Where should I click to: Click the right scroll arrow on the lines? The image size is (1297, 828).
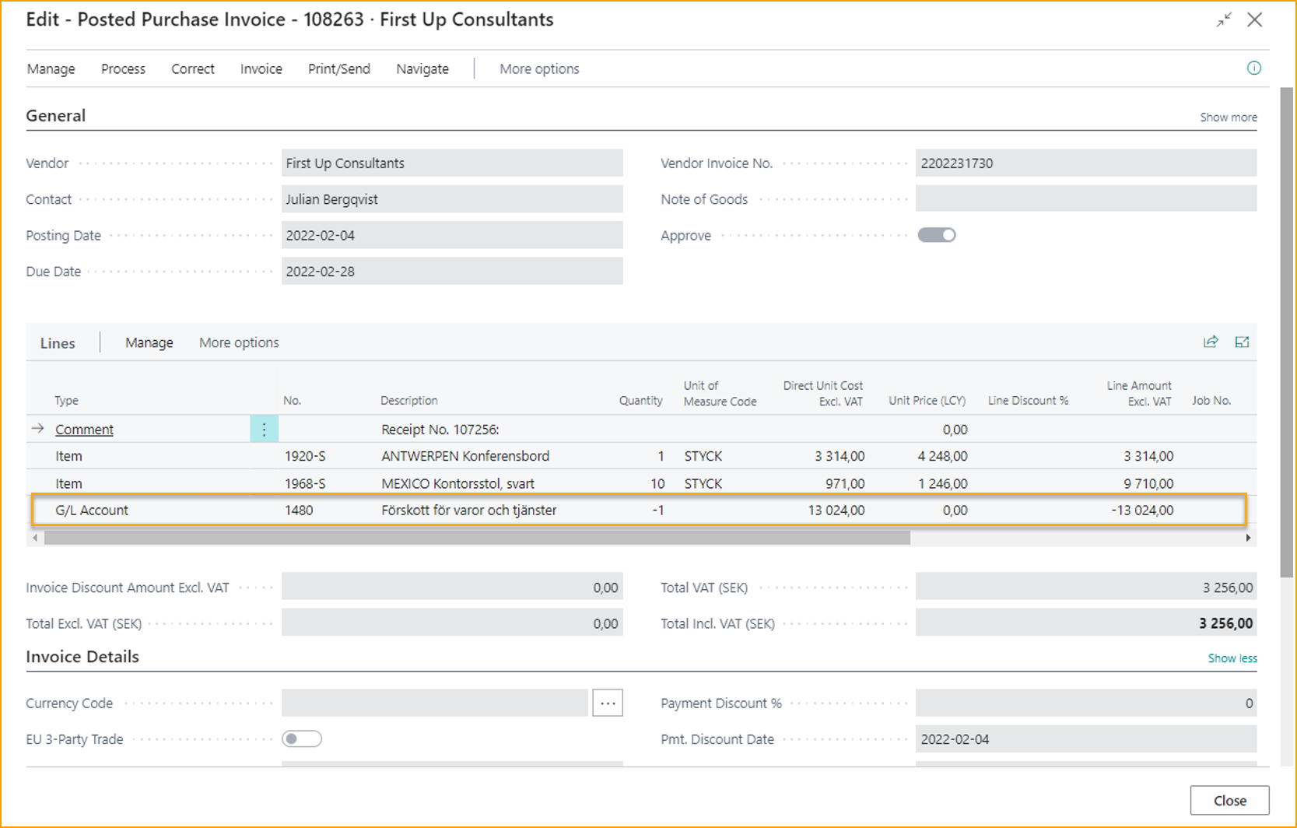coord(1246,537)
